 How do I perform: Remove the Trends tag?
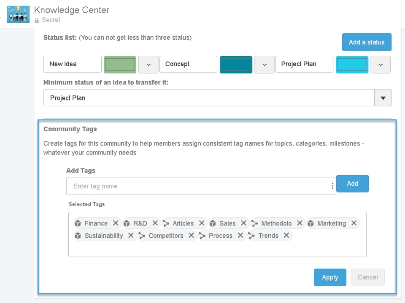tap(286, 235)
